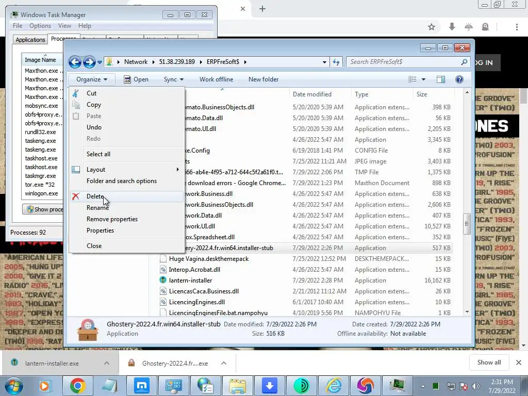Click Show all downloads
The image size is (528, 396).
489,362
